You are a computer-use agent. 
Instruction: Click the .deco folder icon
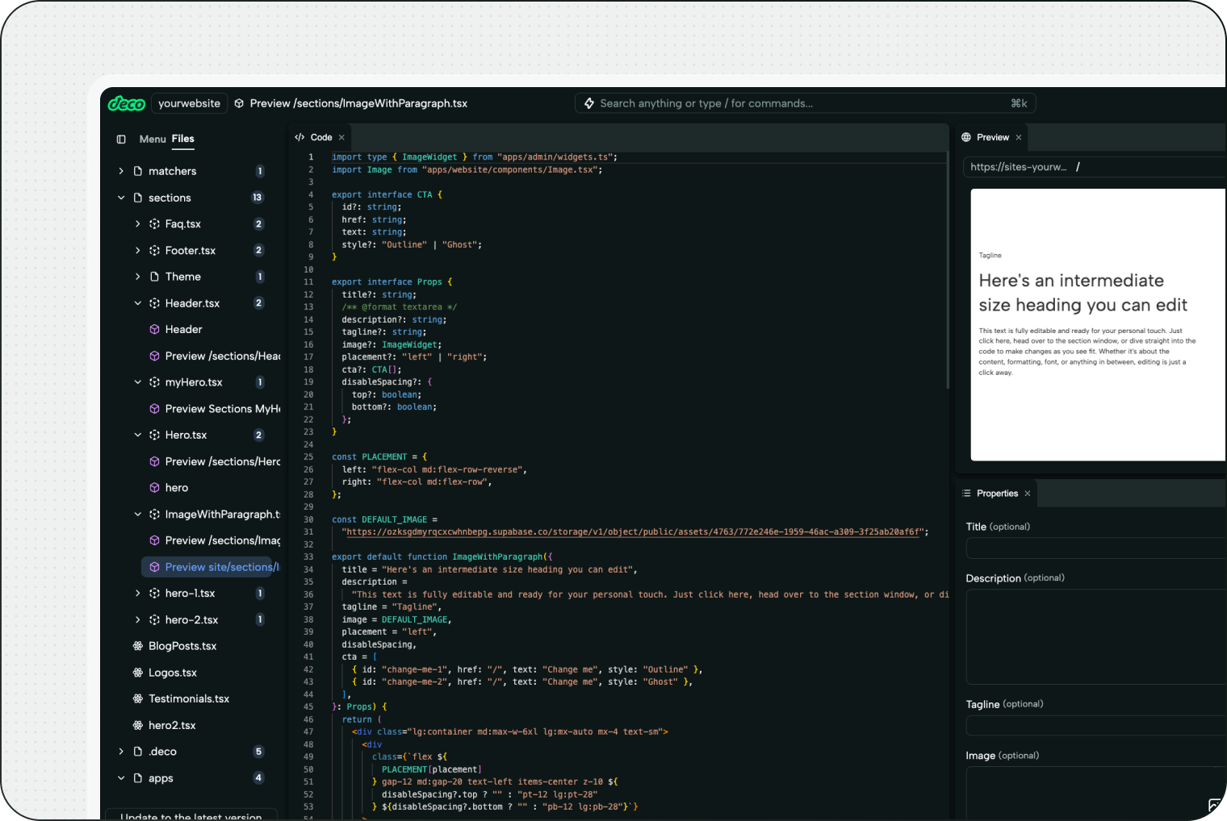[x=138, y=751]
